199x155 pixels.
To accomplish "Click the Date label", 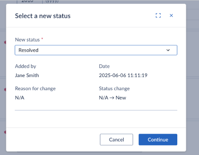I will [x=104, y=66].
